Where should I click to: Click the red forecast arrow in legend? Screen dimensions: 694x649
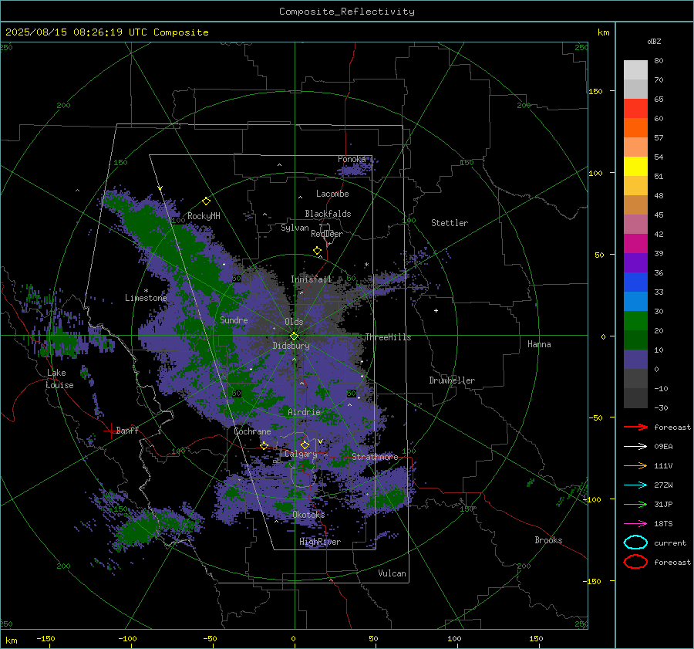pyautogui.click(x=635, y=427)
